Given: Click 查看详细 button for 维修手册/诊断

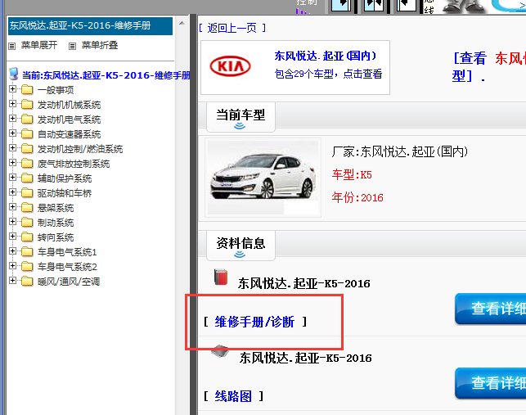Looking at the screenshot, I should click(491, 309).
